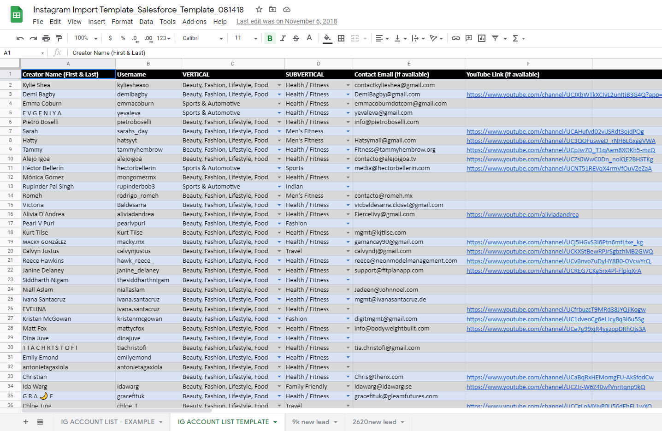The width and height of the screenshot is (662, 431).
Task: Click the document title
Action: pyautogui.click(x=138, y=9)
